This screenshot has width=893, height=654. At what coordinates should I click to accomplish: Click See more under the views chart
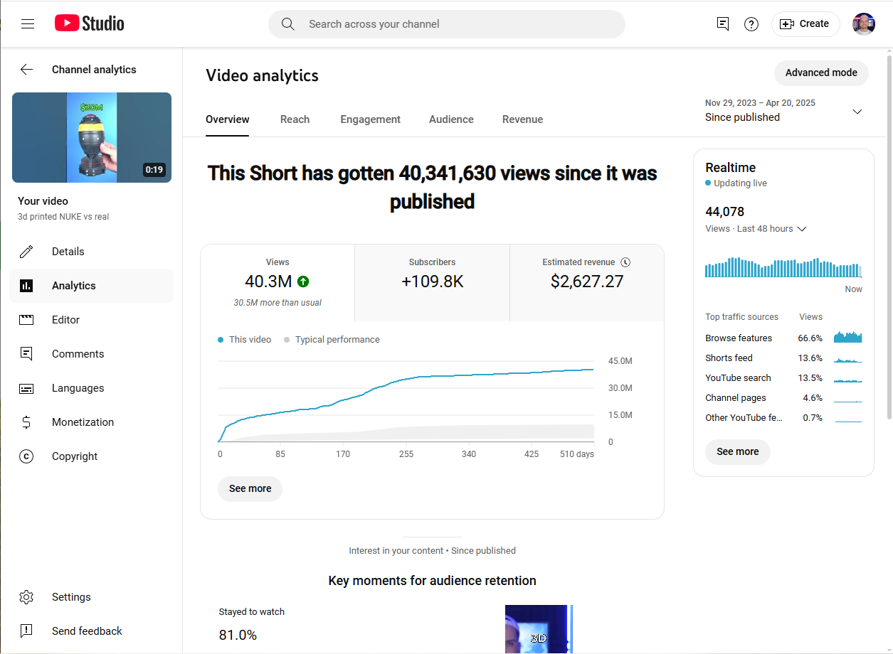(x=250, y=489)
